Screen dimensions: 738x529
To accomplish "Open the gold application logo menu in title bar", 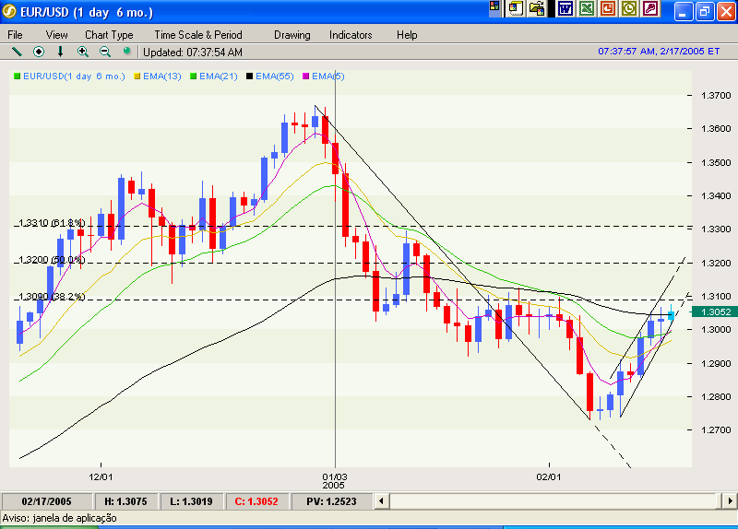I will 9,11.
